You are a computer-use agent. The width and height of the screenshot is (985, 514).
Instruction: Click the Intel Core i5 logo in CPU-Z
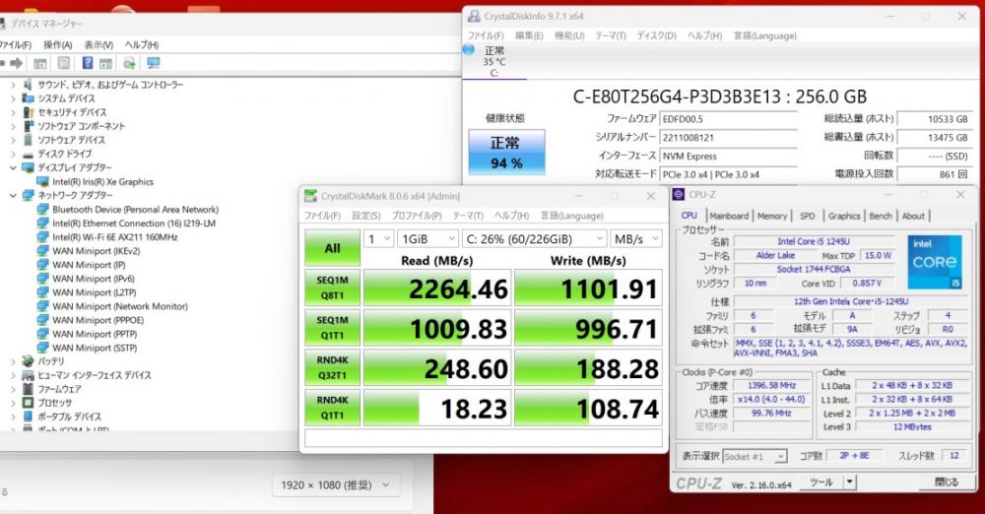point(934,261)
